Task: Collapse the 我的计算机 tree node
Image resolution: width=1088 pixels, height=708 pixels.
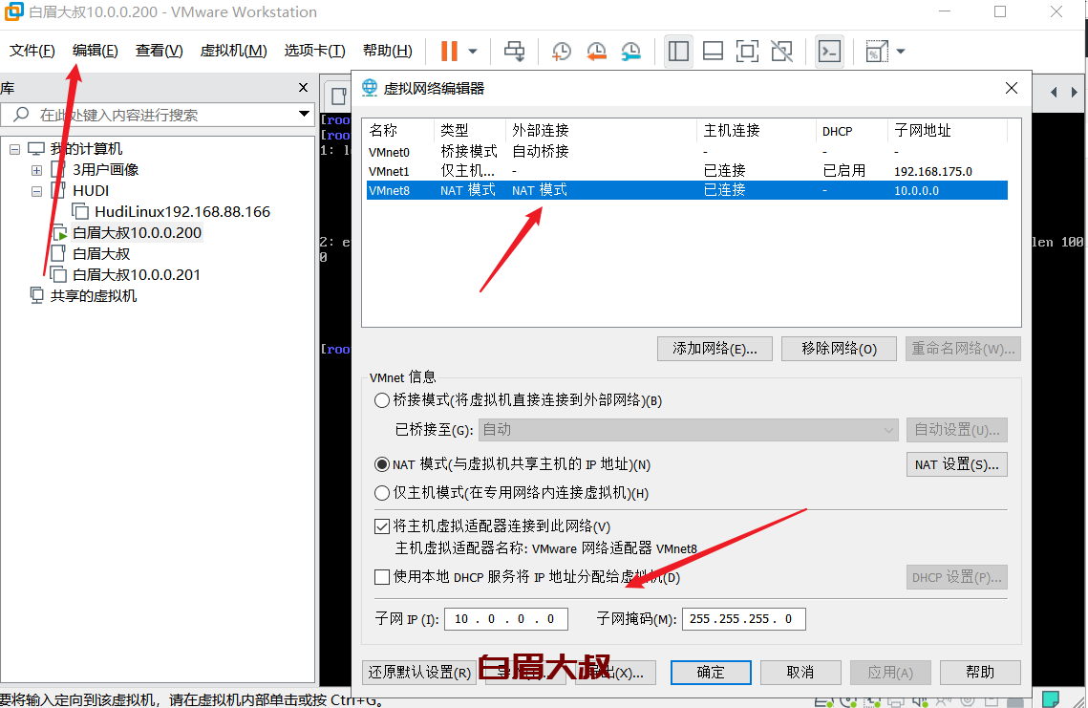Action: tap(14, 149)
